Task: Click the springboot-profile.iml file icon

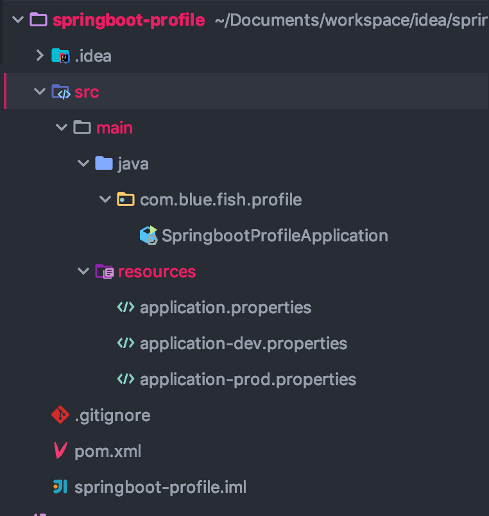Action: point(60,487)
